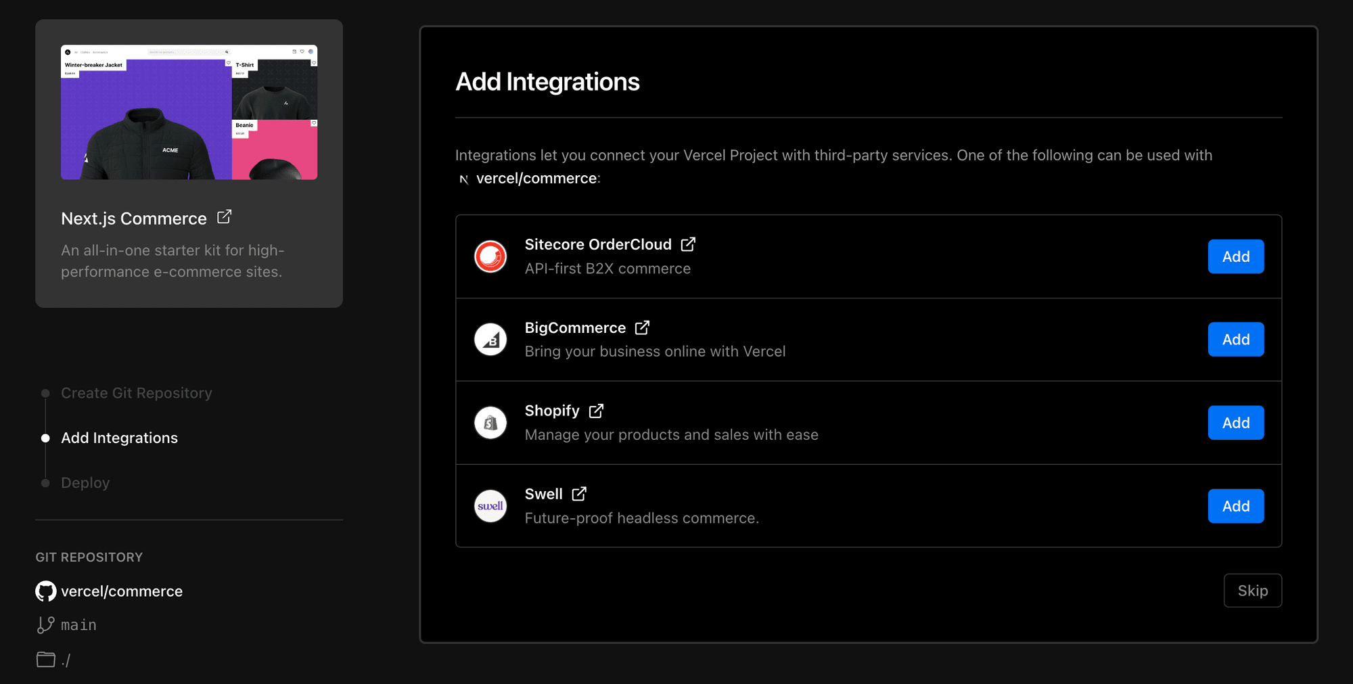Open Sitecore OrderCloud external link
This screenshot has width=1353, height=684.
point(688,244)
